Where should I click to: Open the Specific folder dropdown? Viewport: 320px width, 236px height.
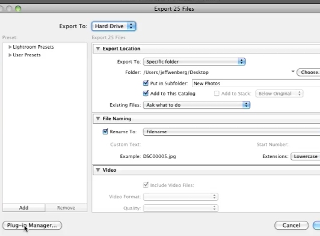[194, 61]
